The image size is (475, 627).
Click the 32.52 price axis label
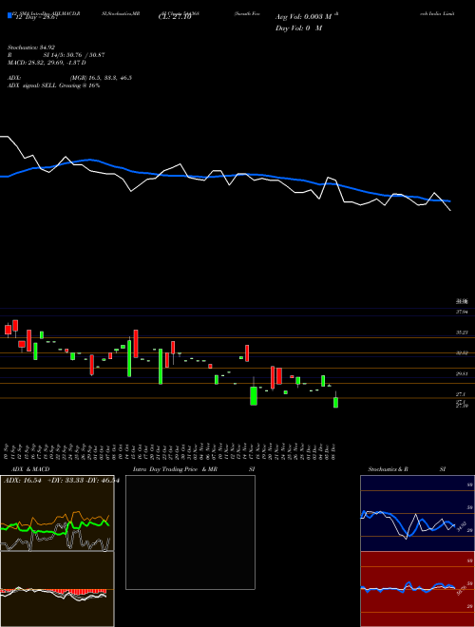click(462, 353)
